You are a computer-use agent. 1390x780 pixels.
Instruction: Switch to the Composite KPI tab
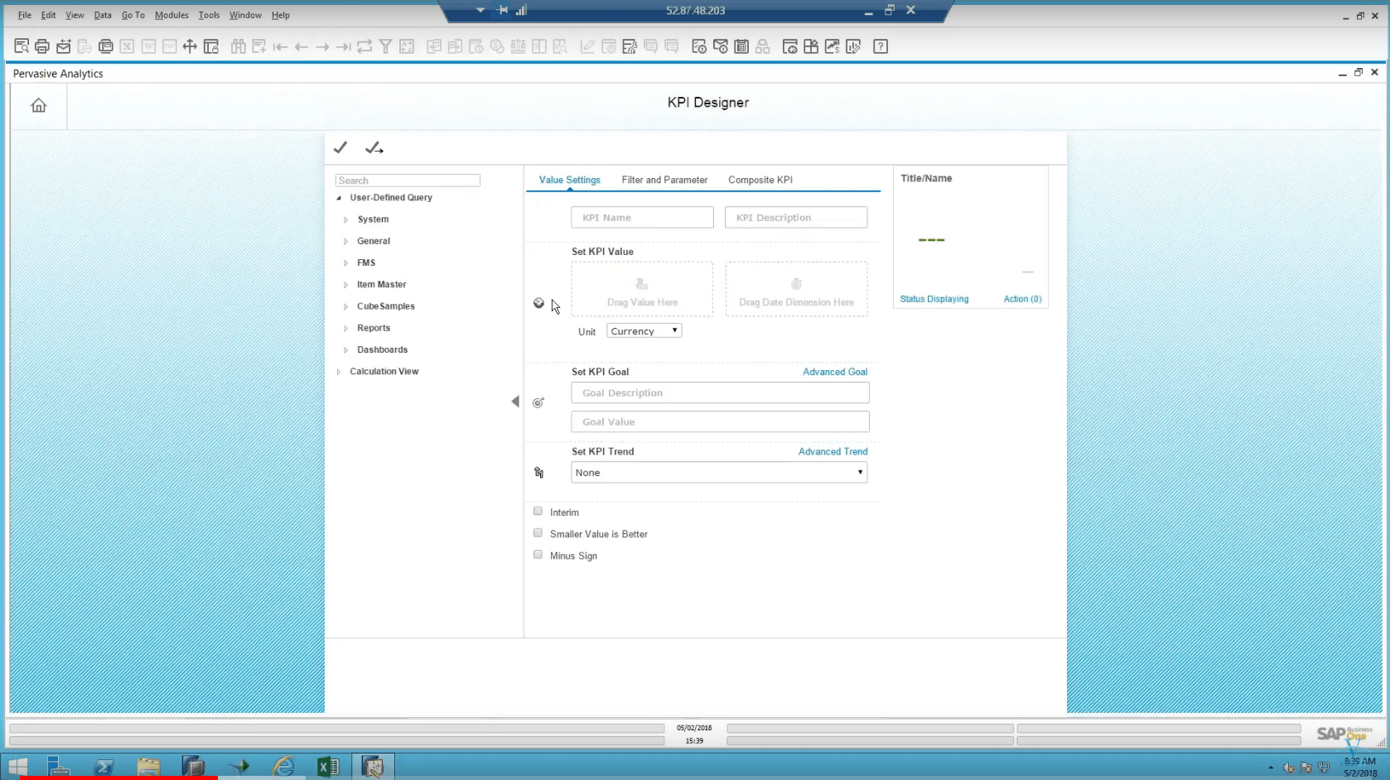(760, 180)
